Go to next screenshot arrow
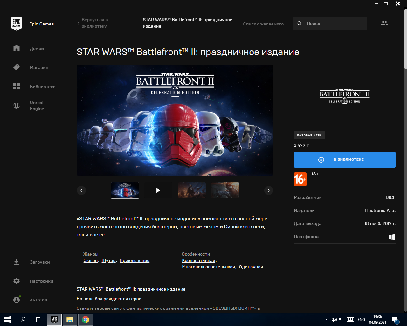407x326 pixels. 269,190
